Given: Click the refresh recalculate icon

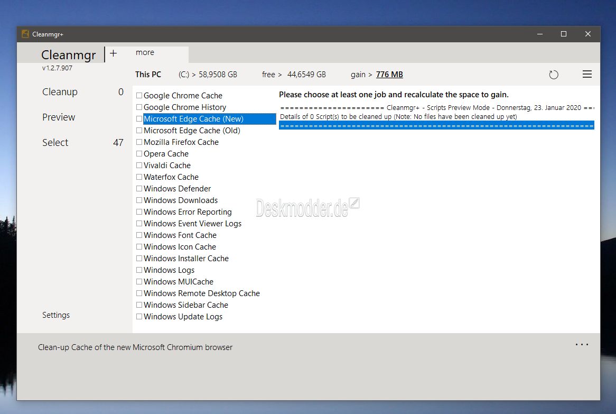Looking at the screenshot, I should (x=554, y=75).
